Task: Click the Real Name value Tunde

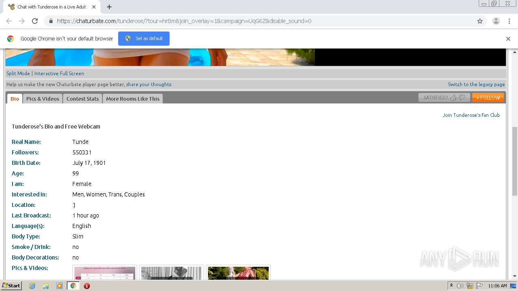Action: 81,142
